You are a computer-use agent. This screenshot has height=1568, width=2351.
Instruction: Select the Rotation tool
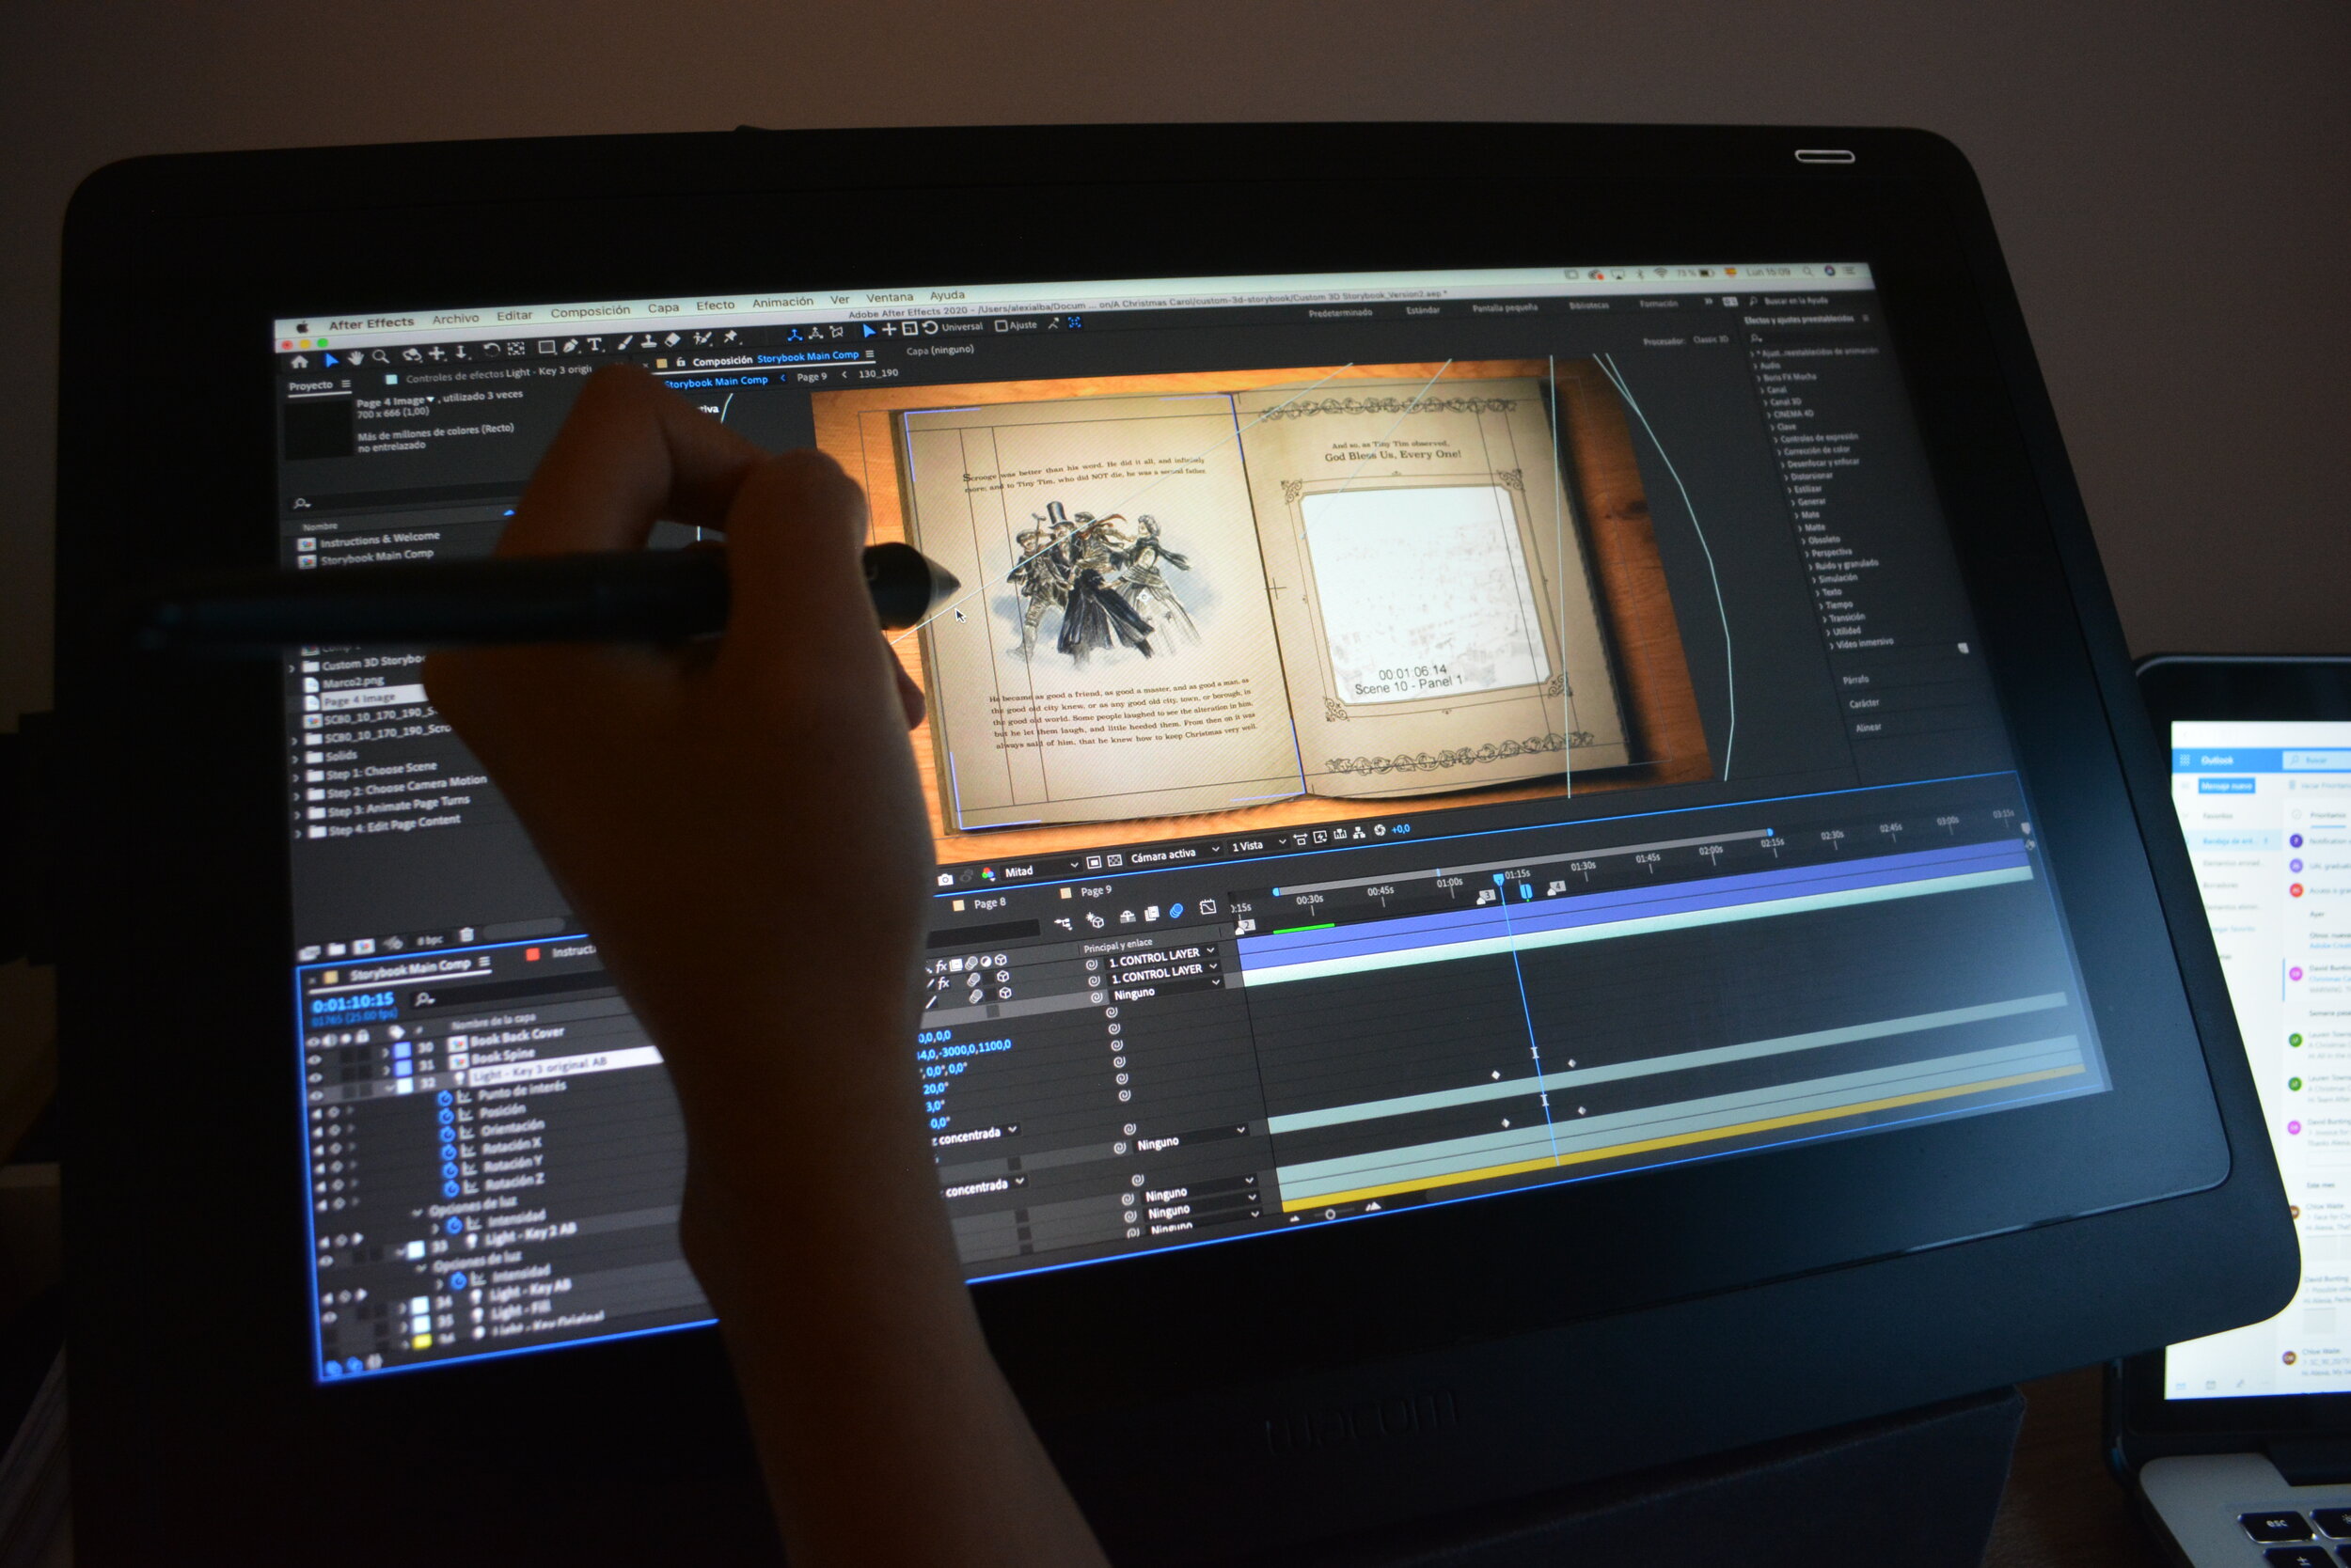pos(491,350)
